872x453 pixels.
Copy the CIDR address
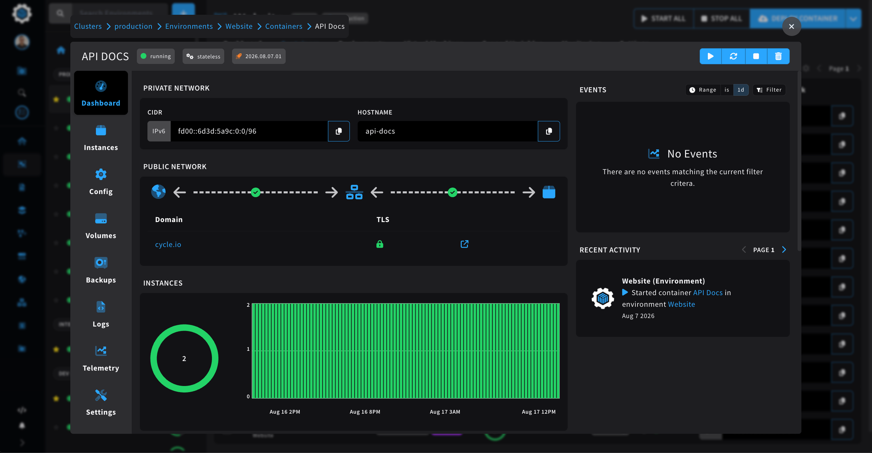pos(339,131)
